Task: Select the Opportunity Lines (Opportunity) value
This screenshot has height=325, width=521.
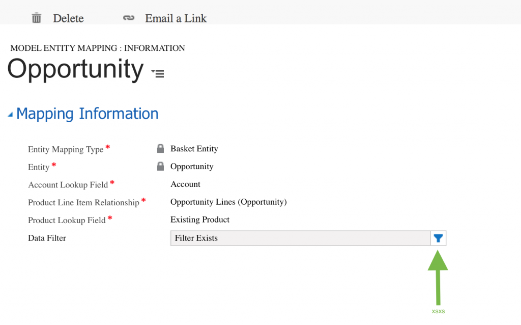Action: coord(228,202)
